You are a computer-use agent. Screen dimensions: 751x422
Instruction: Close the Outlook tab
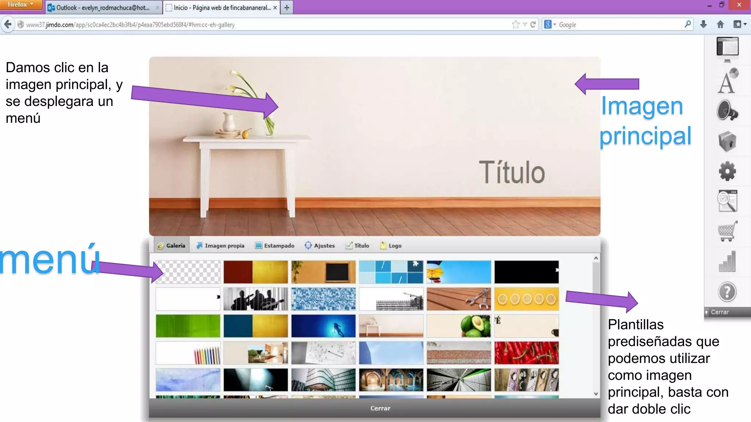(157, 8)
